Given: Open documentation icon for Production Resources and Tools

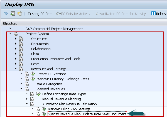Looking at the screenshot, I should click(x=21, y=59).
